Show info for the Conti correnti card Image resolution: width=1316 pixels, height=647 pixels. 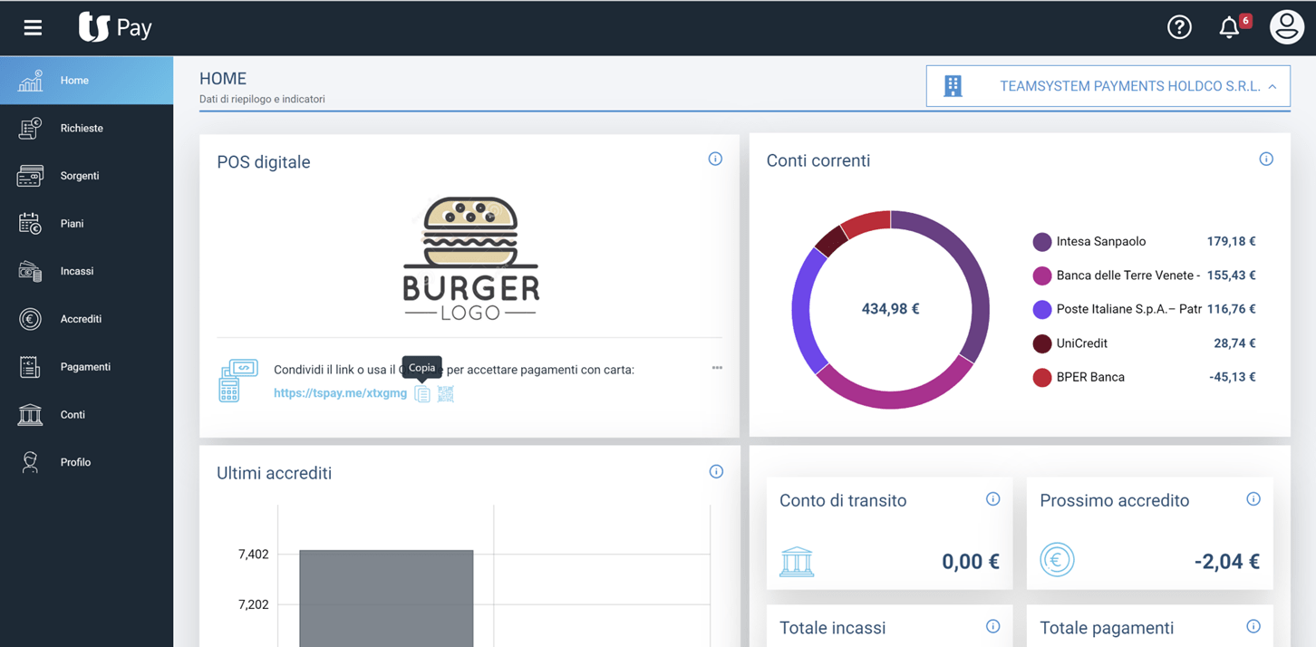tap(1266, 159)
